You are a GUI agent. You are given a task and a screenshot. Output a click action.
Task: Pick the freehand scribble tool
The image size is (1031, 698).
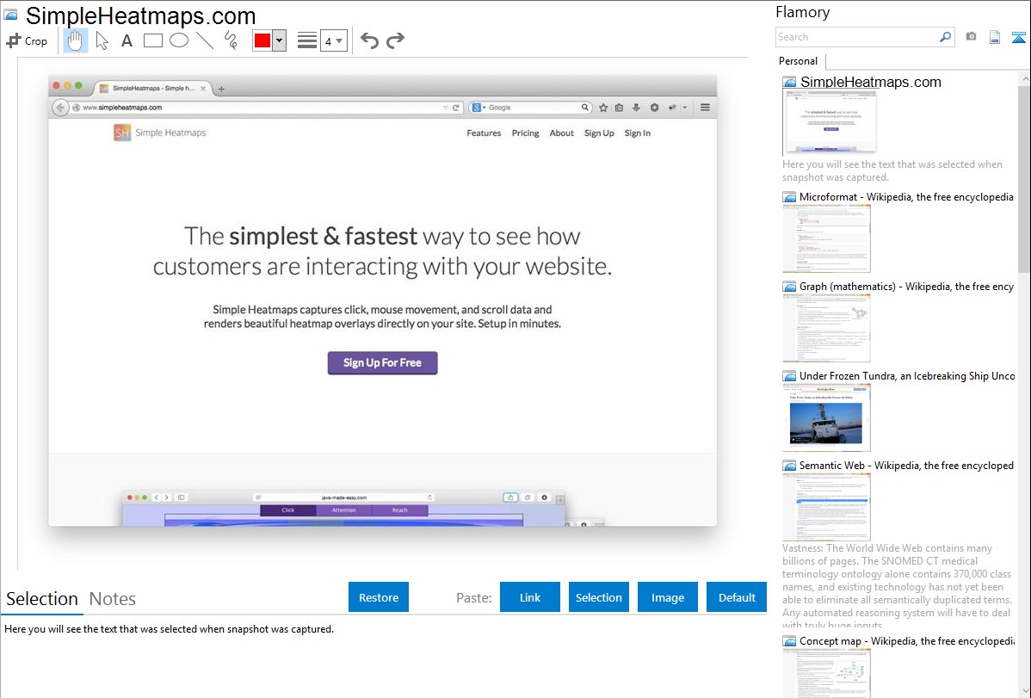click(x=231, y=40)
